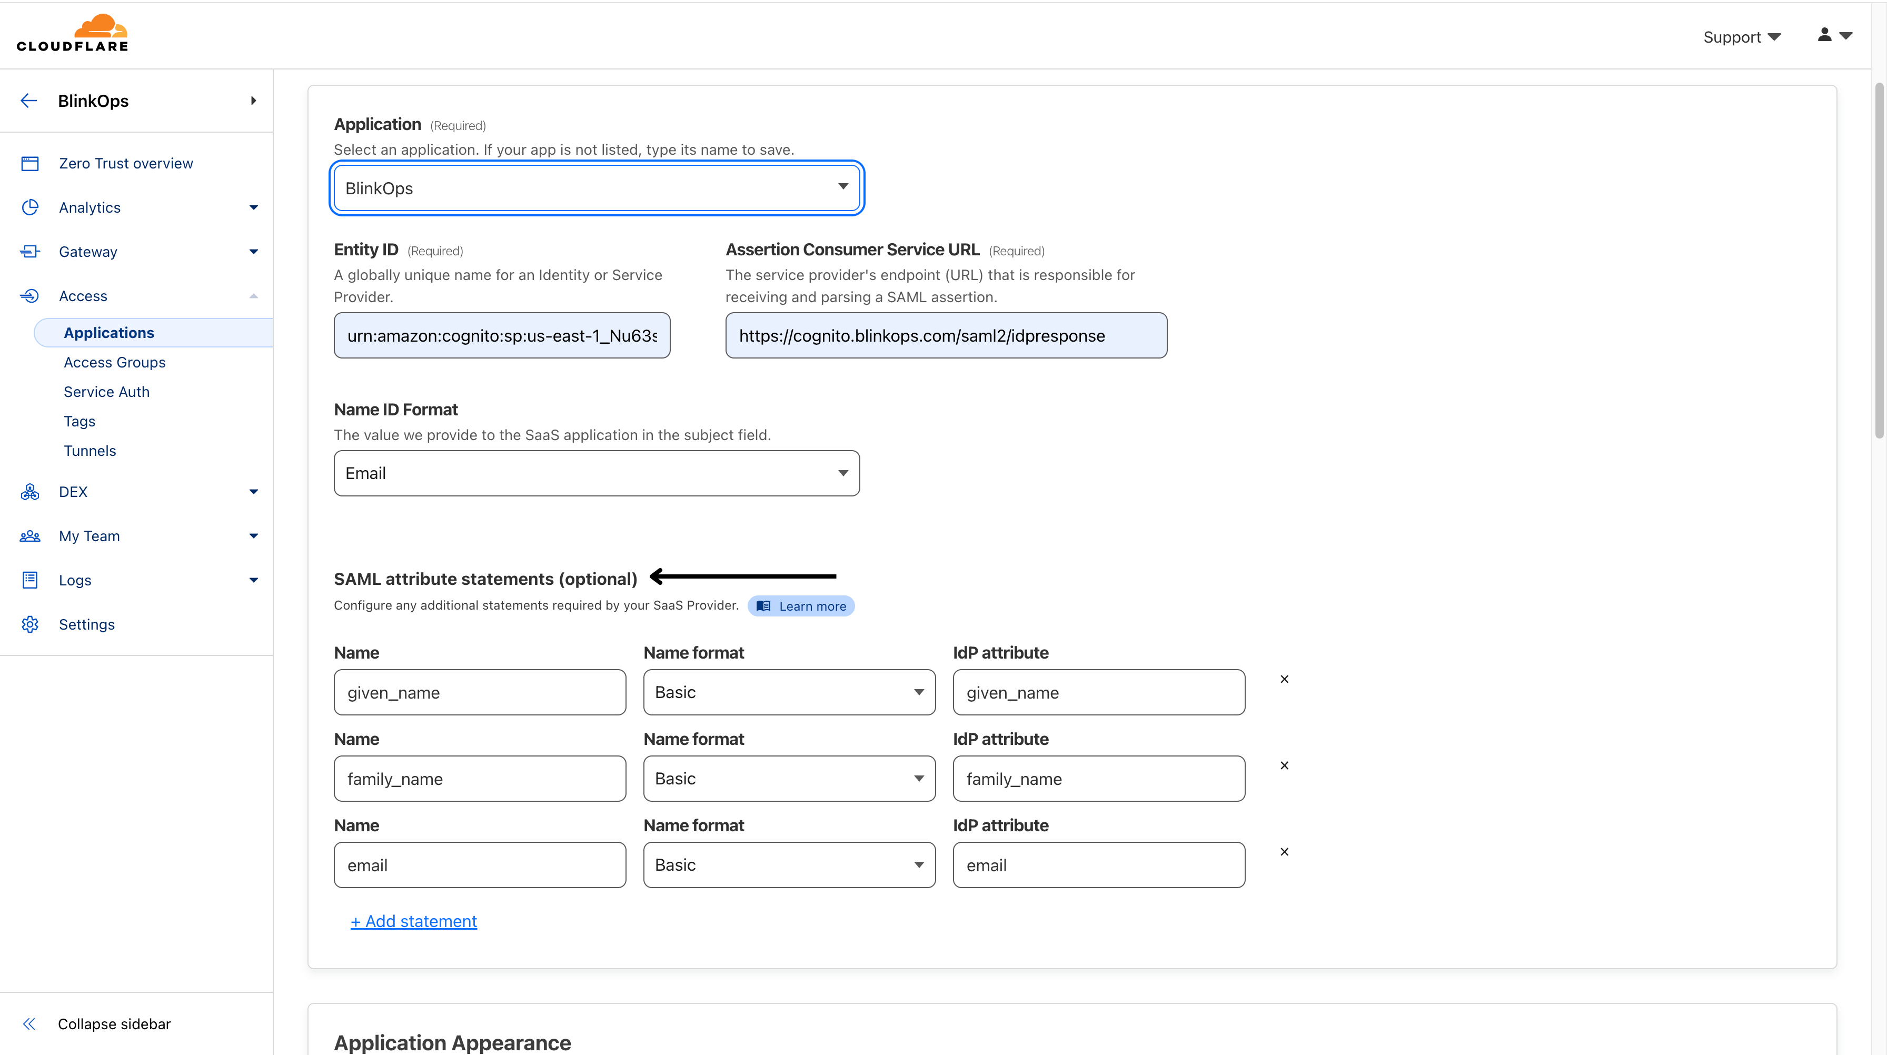Image resolution: width=1887 pixels, height=1055 pixels.
Task: Open the Support dropdown menu
Action: pos(1742,37)
